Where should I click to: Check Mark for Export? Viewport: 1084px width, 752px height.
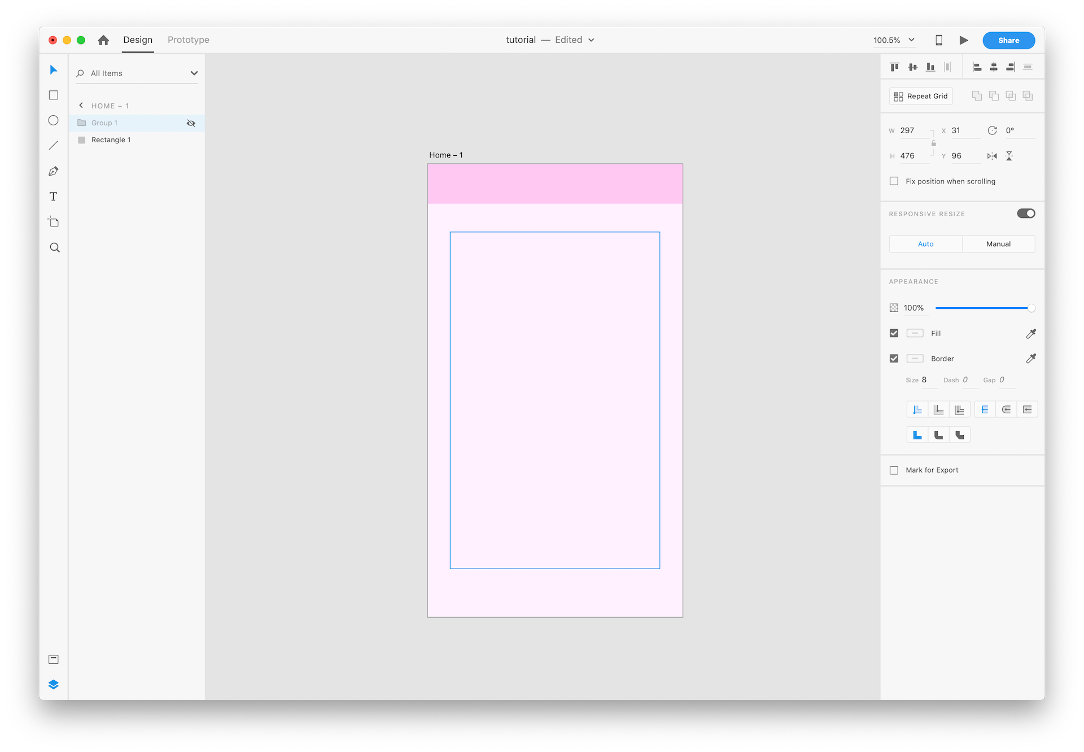(894, 470)
